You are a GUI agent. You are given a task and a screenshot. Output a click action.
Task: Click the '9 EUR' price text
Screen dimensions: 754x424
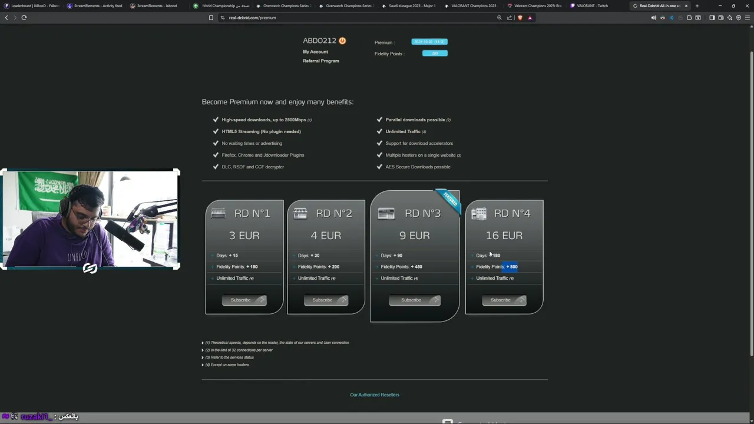415,236
